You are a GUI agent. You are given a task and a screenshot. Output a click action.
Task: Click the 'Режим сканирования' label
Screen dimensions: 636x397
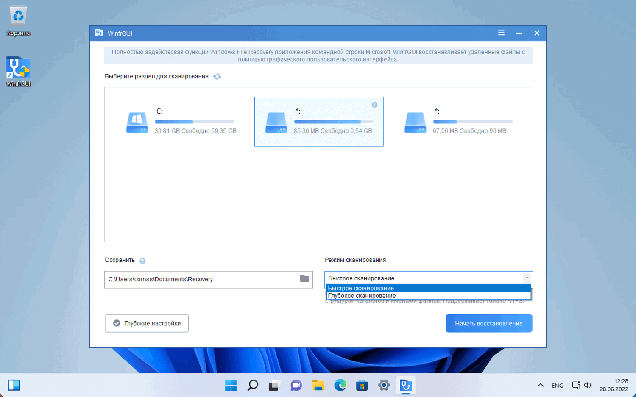tap(355, 260)
